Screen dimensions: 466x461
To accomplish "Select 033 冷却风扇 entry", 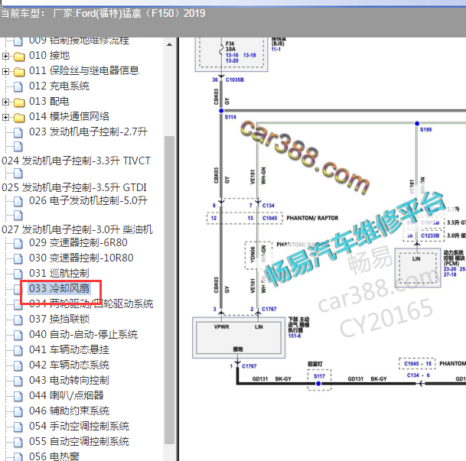I will [59, 288].
